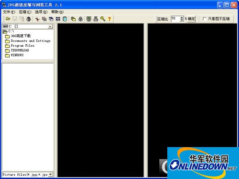Open the 压缩(C) menu
This screenshot has height=179, width=239.
click(x=25, y=12)
